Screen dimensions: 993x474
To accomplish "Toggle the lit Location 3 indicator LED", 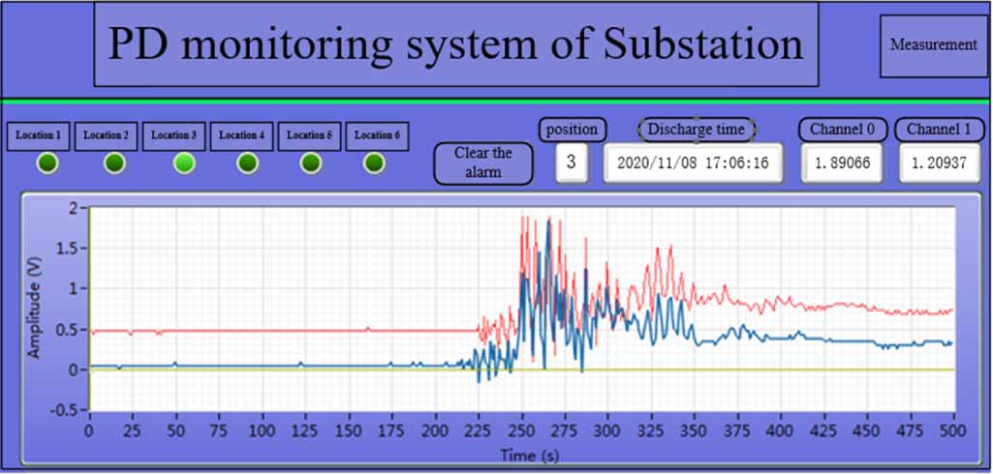I will 184,163.
